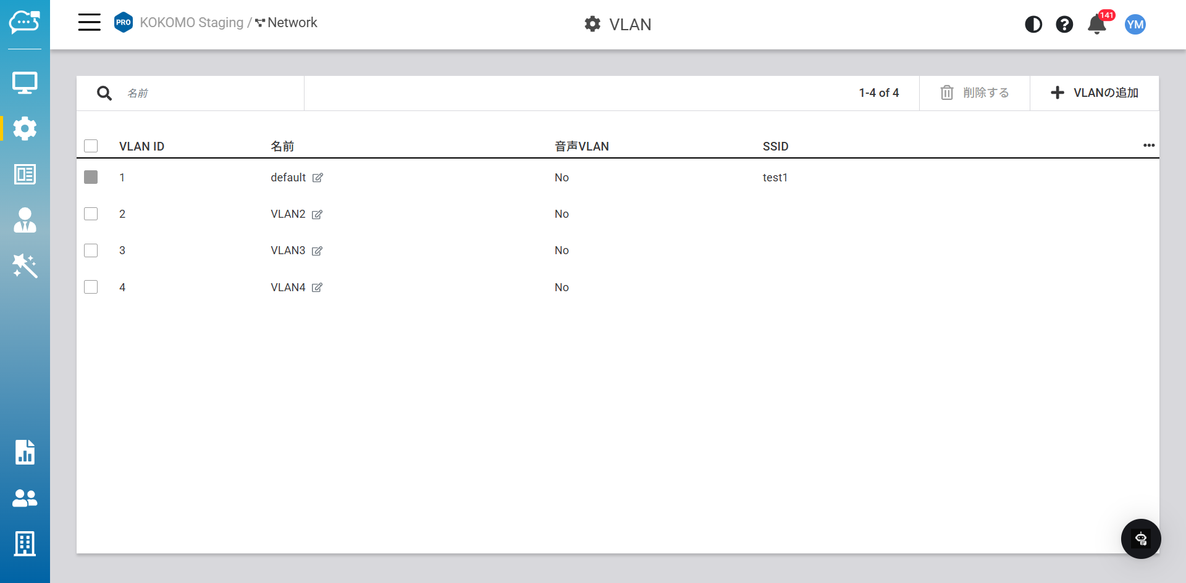The width and height of the screenshot is (1186, 583).
Task: Click the 削除する delete button
Action: click(x=975, y=93)
